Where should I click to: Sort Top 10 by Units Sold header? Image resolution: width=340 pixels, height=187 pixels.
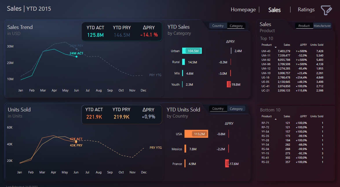pyautogui.click(x=317, y=45)
